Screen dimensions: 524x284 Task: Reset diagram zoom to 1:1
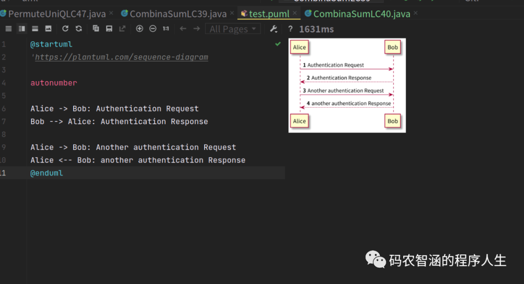click(166, 29)
